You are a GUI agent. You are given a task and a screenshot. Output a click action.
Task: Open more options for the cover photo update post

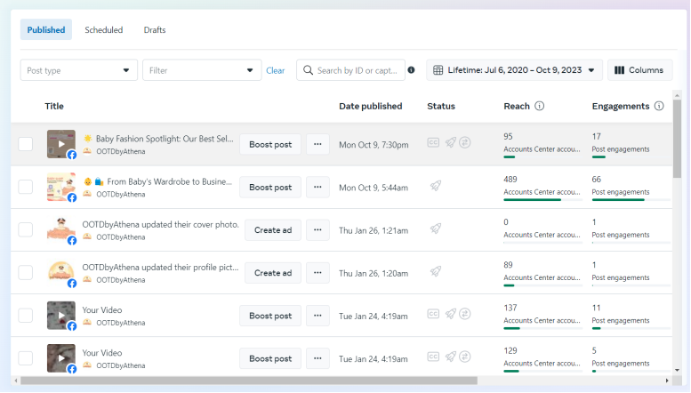point(317,230)
